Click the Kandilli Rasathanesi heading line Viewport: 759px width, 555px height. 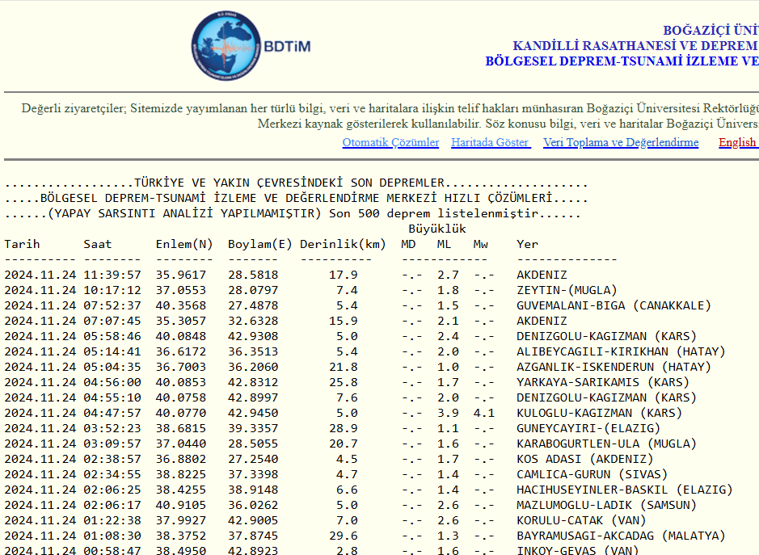[x=635, y=46]
